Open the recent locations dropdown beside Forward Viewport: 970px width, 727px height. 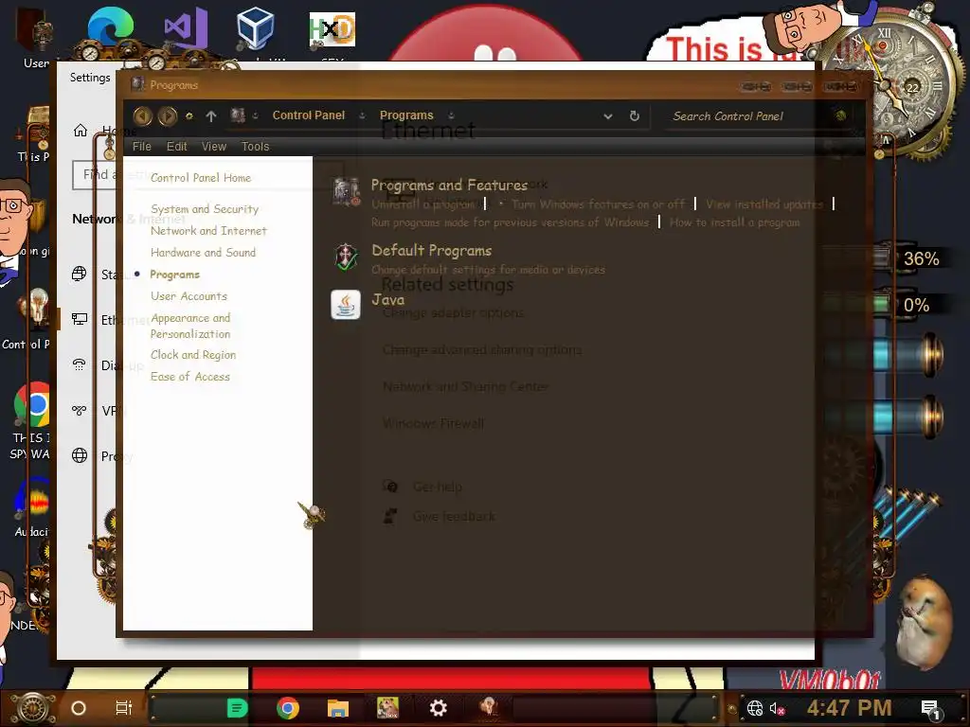click(x=189, y=116)
